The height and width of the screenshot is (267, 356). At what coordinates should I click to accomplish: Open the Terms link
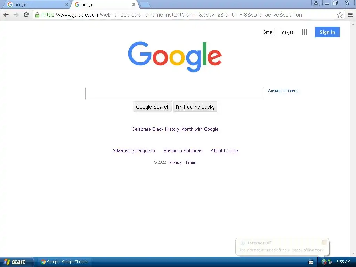191,163
